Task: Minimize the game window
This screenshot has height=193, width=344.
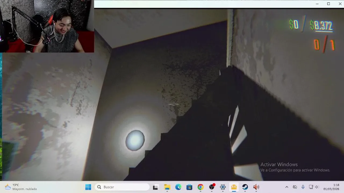Action: [x=317, y=4]
